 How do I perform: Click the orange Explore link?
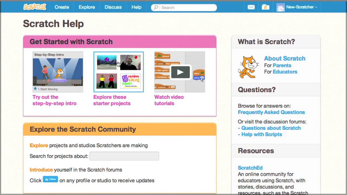(39, 145)
